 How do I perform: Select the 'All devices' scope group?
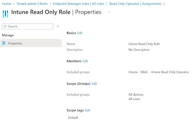136,94
